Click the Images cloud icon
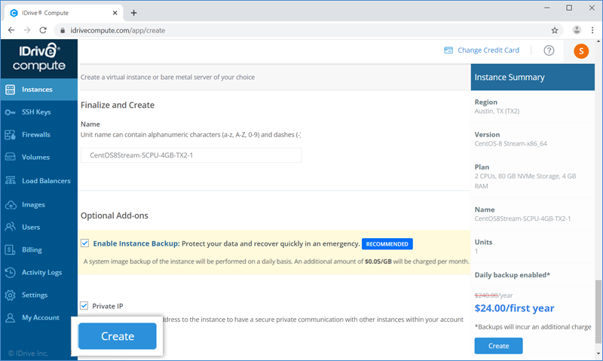Screen dimensions: 603x361 pos(10,204)
